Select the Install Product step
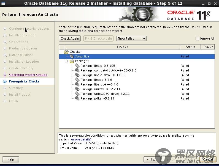This screenshot has width=219, height=166. tap(20, 95)
